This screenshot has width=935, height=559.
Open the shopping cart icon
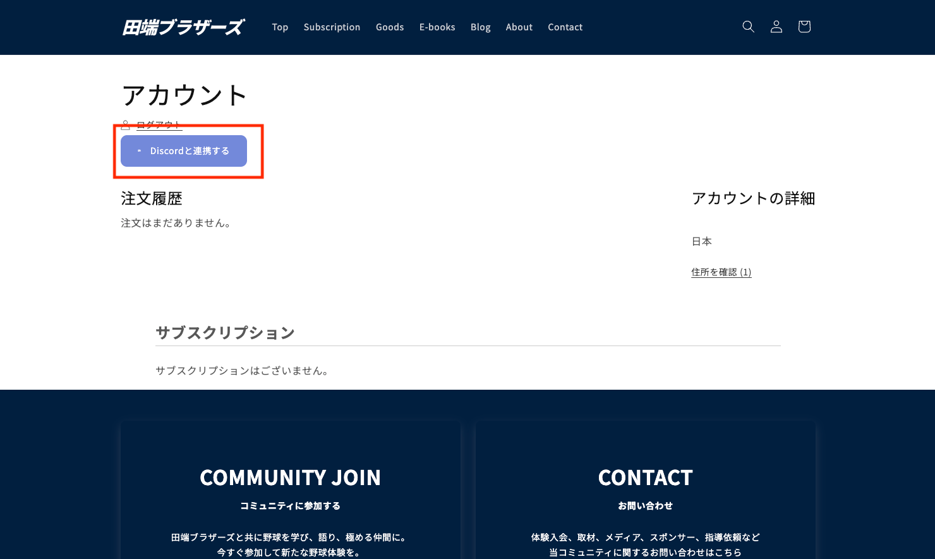pyautogui.click(x=804, y=27)
